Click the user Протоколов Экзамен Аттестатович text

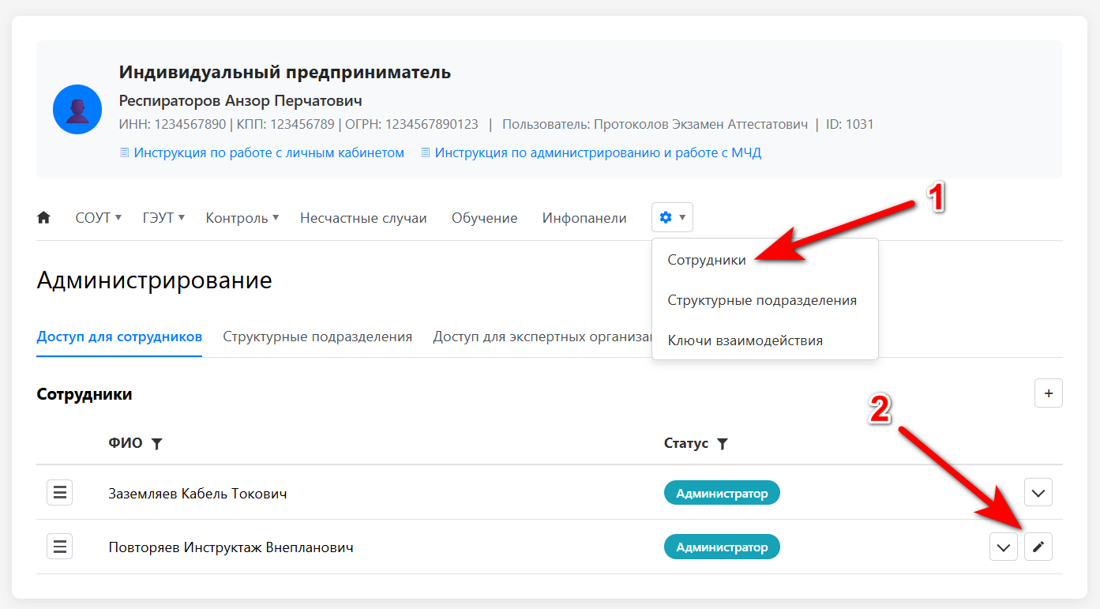[x=655, y=124]
